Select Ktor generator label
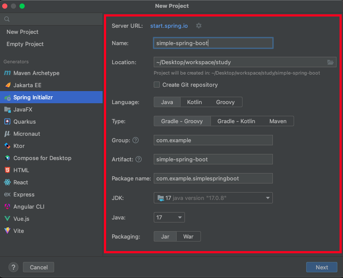This screenshot has height=278, width=343. click(x=19, y=146)
